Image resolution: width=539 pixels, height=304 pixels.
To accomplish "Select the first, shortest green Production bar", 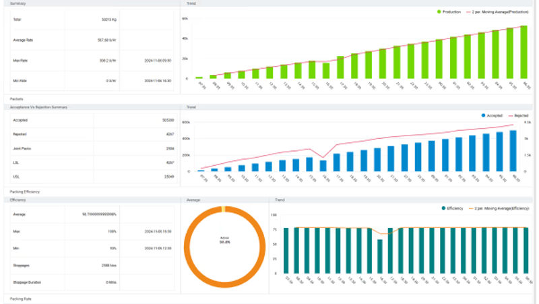I will pyautogui.click(x=199, y=78).
